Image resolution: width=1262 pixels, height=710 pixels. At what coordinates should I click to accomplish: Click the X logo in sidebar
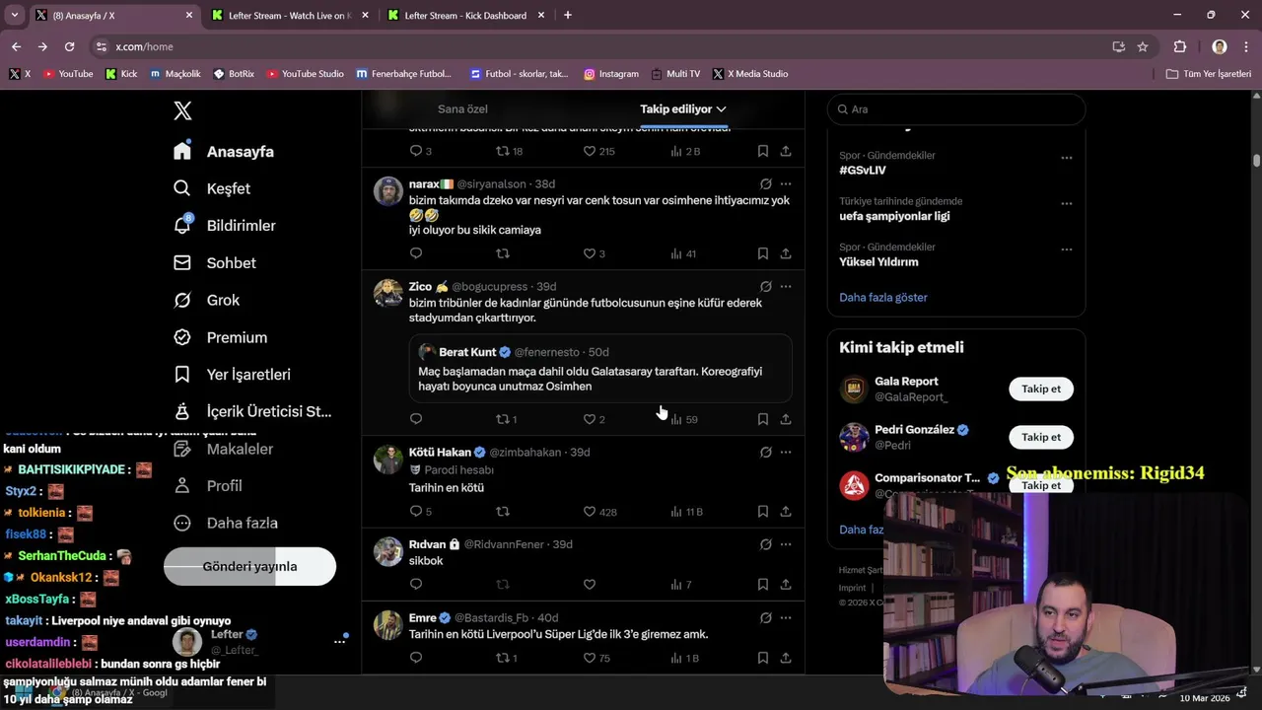182,110
